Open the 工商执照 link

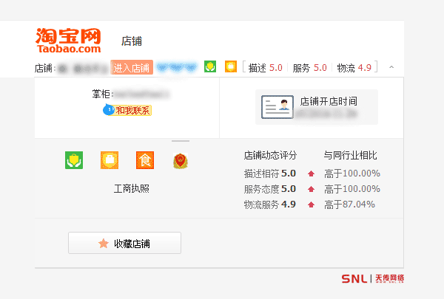point(132,188)
